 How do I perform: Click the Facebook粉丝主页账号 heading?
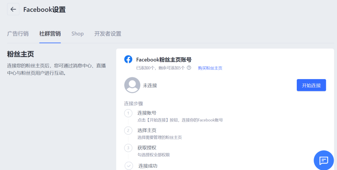tap(164, 59)
